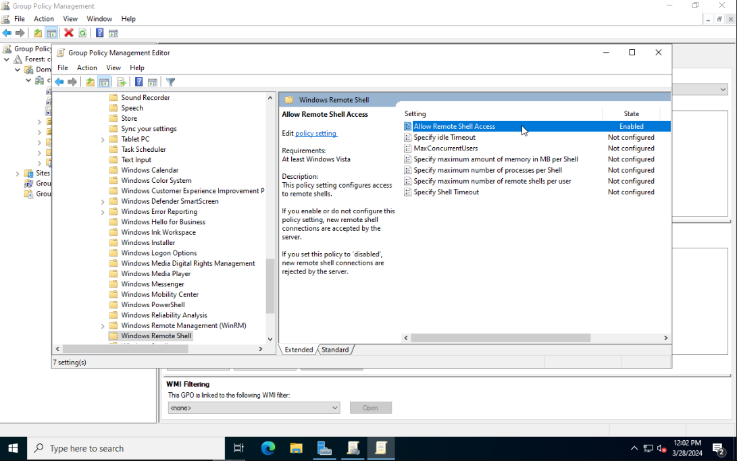Expand Windows Defender SmartScreen tree node
The height and width of the screenshot is (461, 737).
pos(103,201)
